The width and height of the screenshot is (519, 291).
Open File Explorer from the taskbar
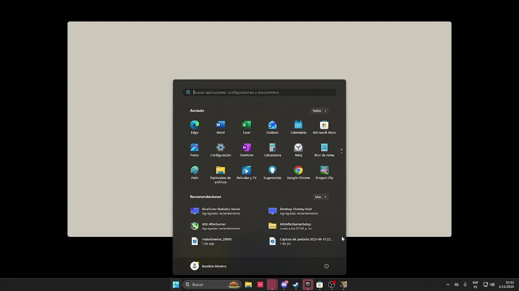pos(249,285)
